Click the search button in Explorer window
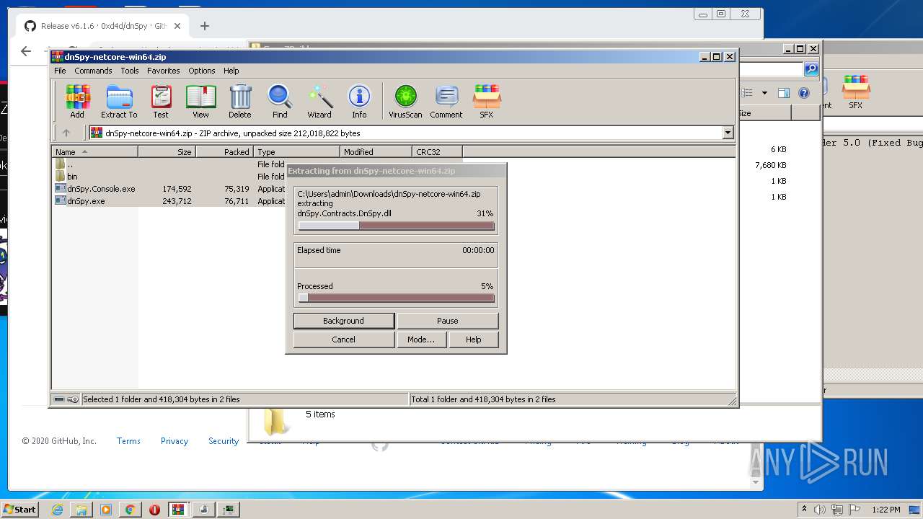This screenshot has height=519, width=923. (811, 69)
